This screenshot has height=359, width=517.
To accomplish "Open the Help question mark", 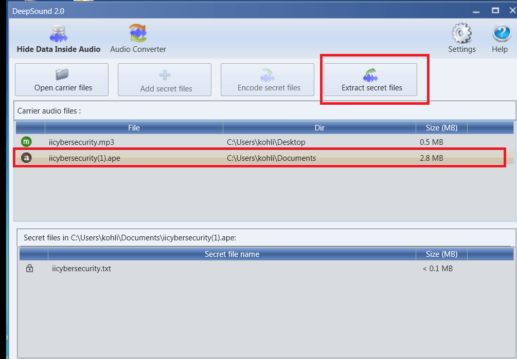I will click(x=500, y=39).
